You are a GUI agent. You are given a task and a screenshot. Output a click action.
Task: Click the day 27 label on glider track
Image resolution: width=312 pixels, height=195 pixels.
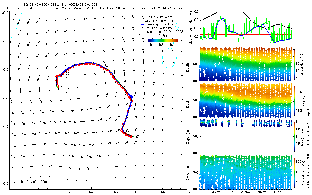(x=118, y=75)
